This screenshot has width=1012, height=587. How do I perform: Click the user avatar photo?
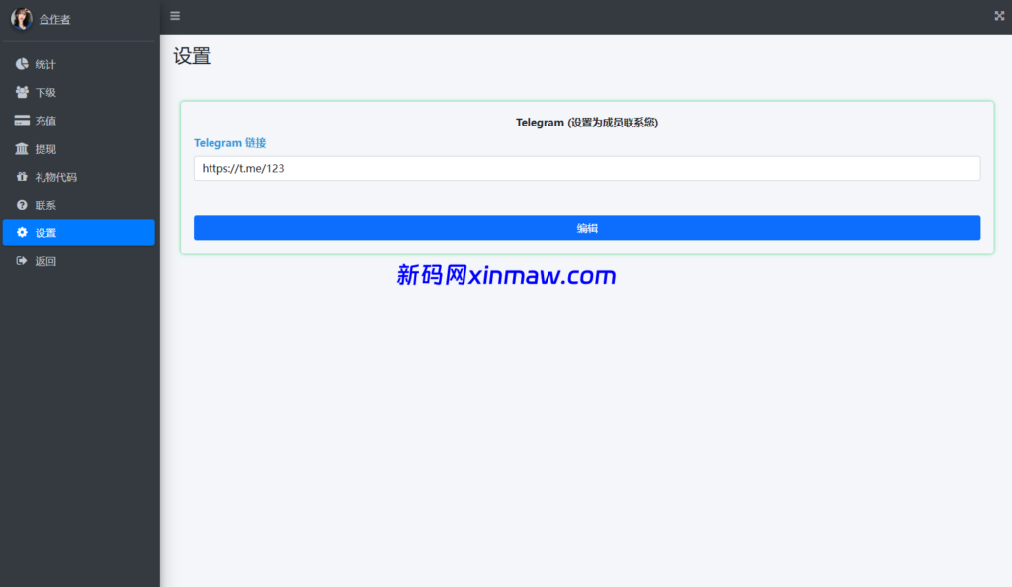pos(21,19)
